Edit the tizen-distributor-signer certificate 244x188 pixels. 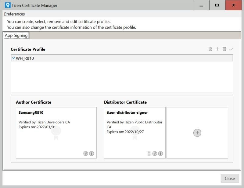155,154
